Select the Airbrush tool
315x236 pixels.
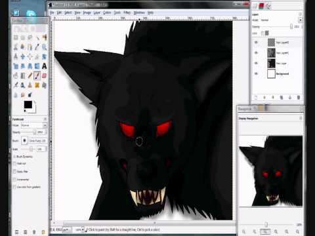point(16,85)
